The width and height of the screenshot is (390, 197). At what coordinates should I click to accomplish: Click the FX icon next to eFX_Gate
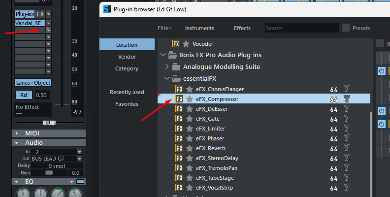tap(179, 119)
